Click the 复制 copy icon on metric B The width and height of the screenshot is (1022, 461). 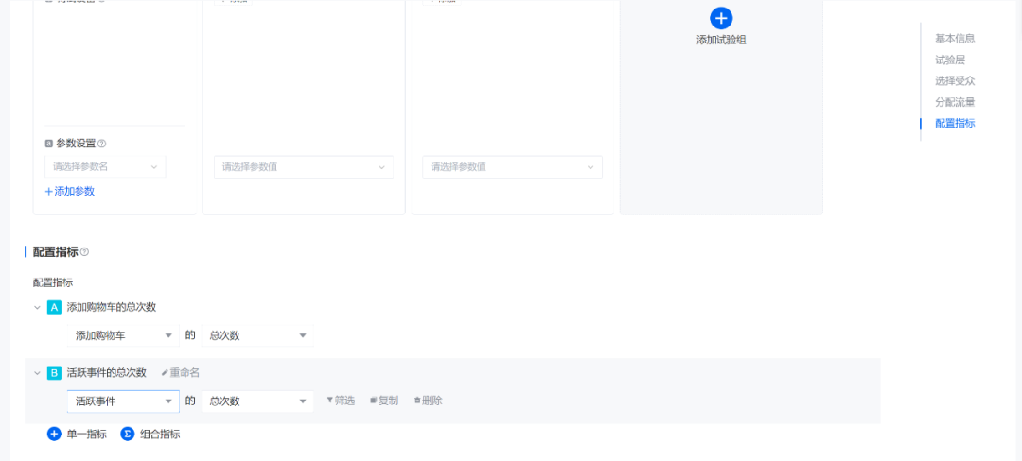pos(374,401)
